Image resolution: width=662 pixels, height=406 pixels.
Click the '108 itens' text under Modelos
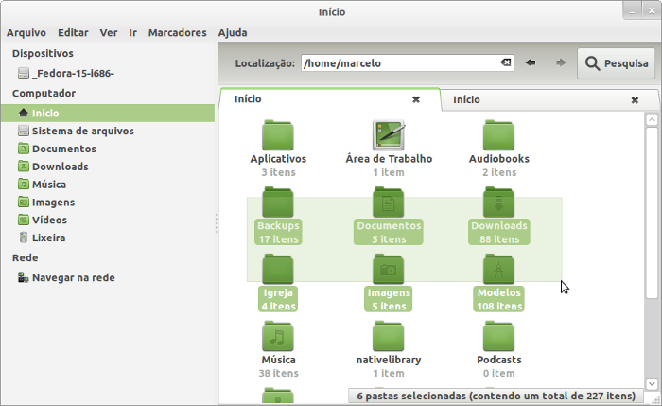(499, 306)
